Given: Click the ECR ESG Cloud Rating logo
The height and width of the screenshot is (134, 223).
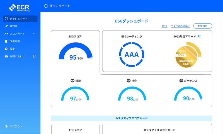Looking at the screenshot, I should pos(19,8).
